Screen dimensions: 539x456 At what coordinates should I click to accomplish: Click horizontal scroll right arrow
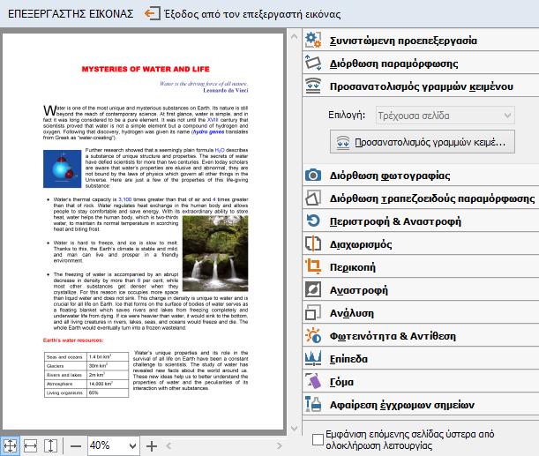tap(279, 446)
